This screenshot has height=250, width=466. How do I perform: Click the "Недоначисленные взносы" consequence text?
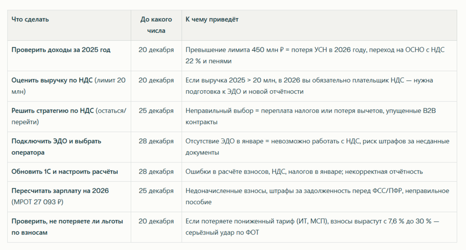click(317, 197)
